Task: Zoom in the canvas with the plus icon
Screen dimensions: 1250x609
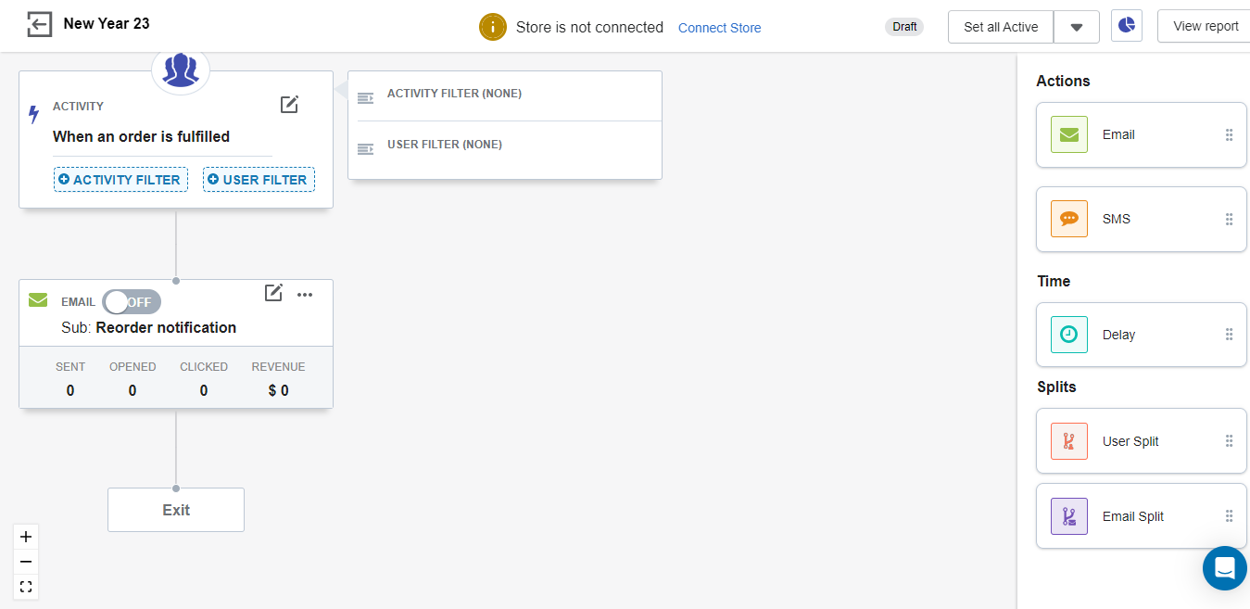Action: (x=26, y=537)
